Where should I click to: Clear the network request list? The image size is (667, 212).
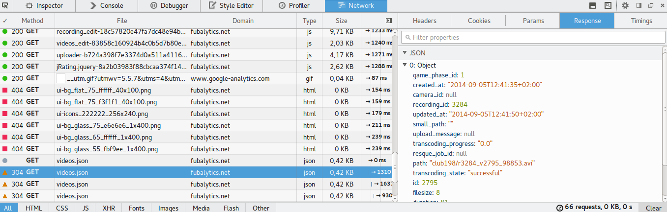(653, 208)
